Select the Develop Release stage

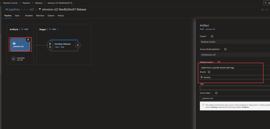pyautogui.click(x=64, y=45)
